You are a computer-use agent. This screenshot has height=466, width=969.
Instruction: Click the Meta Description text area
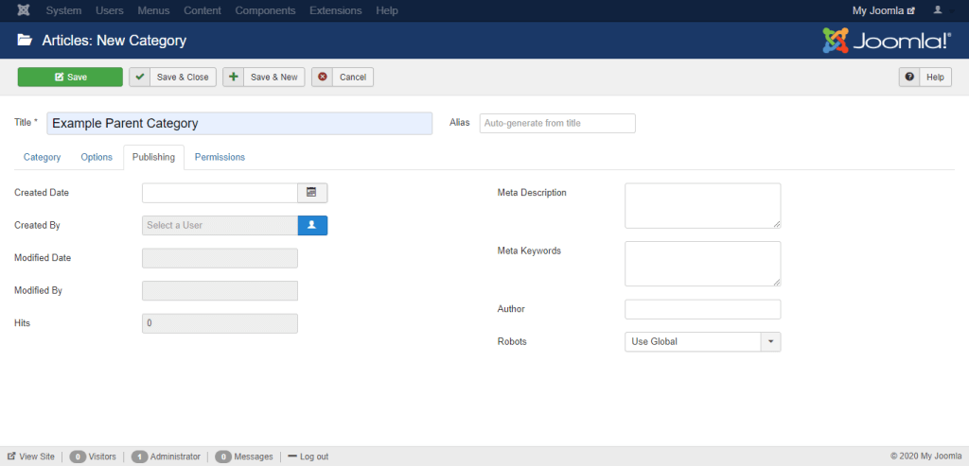(x=703, y=205)
